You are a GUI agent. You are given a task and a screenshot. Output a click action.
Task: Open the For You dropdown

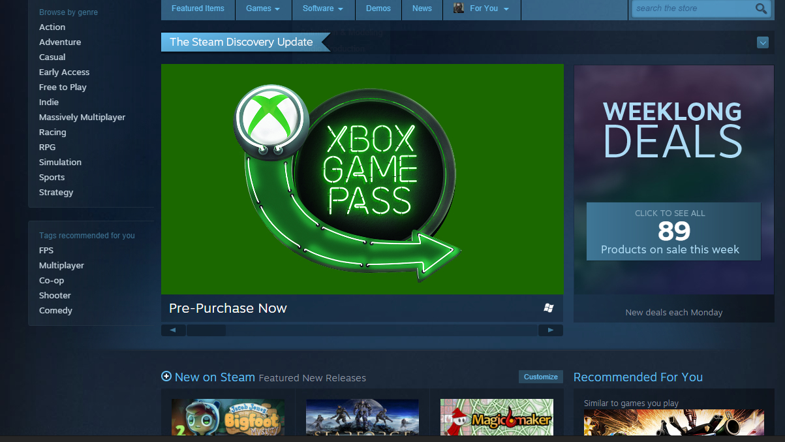tap(482, 8)
